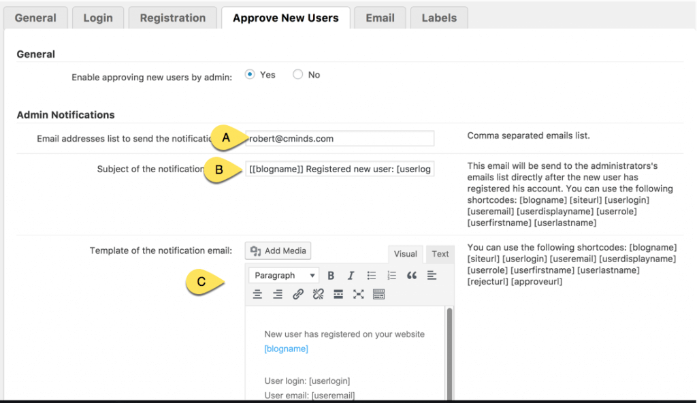The width and height of the screenshot is (697, 403).
Task: Click the toolbar toggle keyboard icon
Action: 379,294
